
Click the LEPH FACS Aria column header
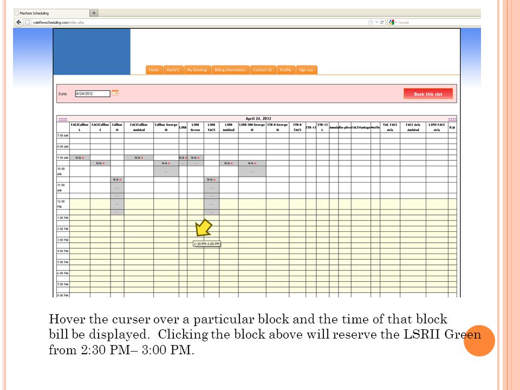coord(437,127)
